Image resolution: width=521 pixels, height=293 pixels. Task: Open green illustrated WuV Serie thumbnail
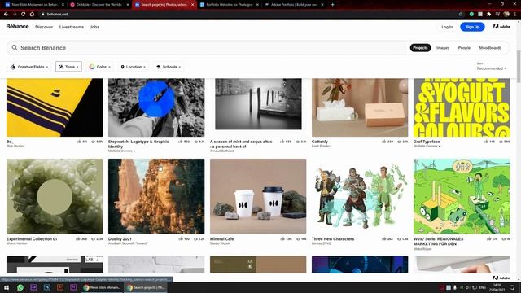(462, 196)
